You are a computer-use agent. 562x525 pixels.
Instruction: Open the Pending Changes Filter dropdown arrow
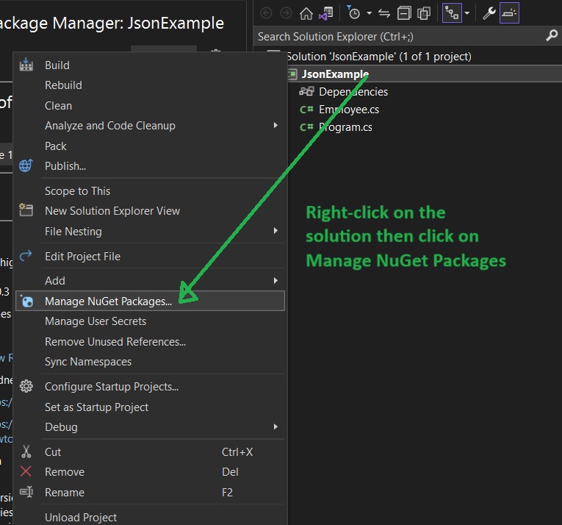[369, 13]
